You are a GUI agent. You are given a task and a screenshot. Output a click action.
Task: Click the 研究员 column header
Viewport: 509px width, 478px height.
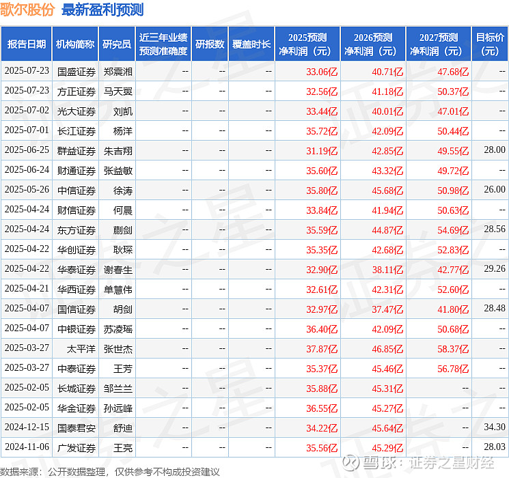117,44
